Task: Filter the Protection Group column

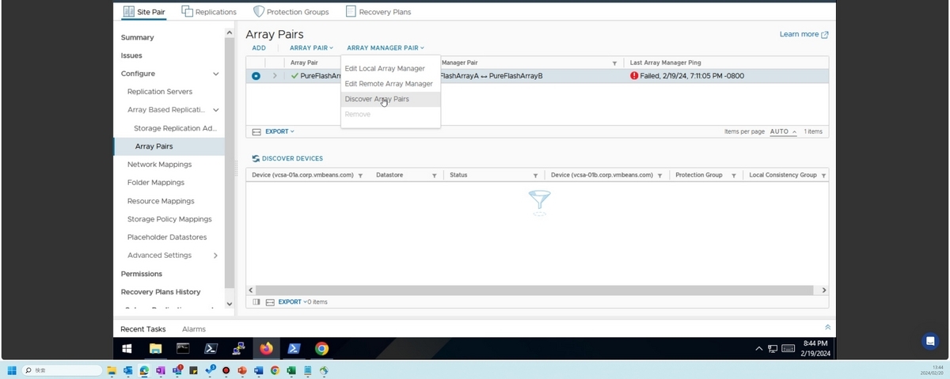Action: click(734, 176)
